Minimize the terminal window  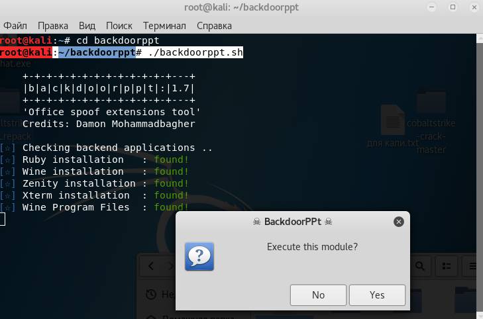[433, 7]
